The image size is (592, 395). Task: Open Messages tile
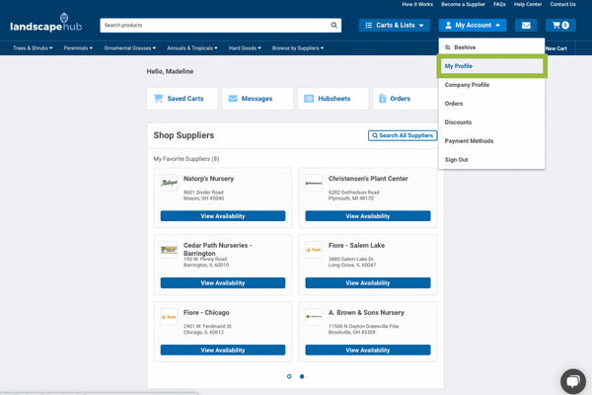point(258,99)
